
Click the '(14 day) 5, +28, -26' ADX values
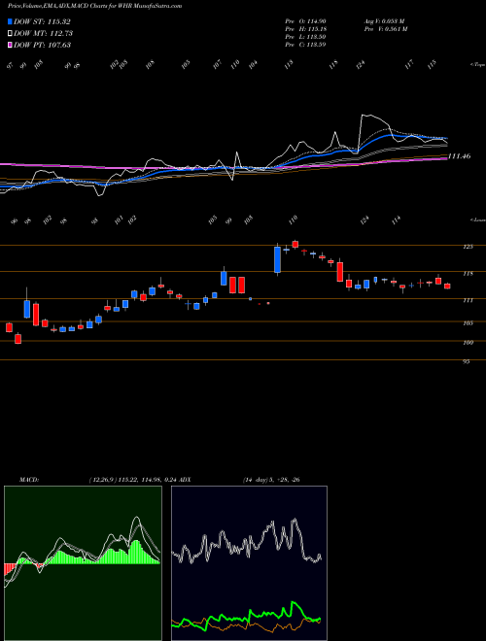(271, 480)
